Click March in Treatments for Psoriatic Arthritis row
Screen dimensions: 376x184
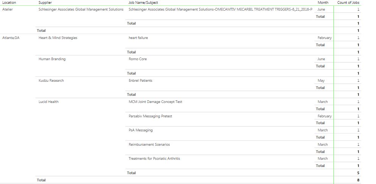pos(323,159)
